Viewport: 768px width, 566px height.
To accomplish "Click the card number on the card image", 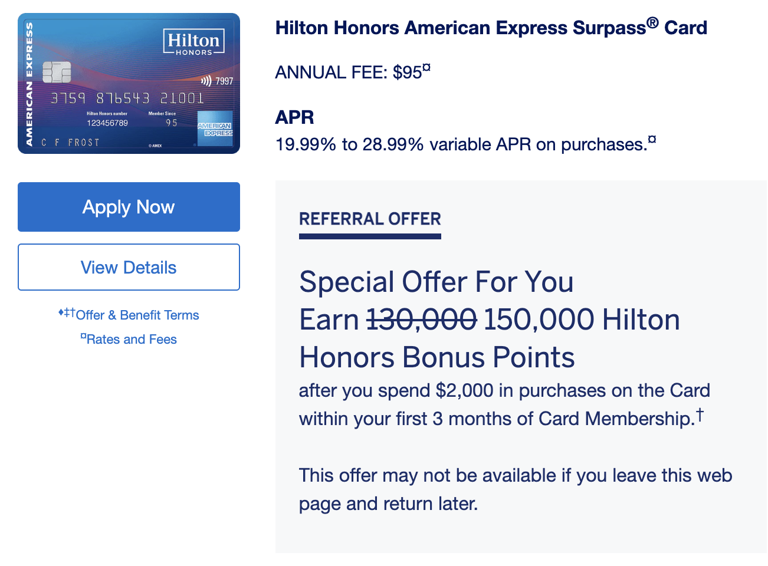I will point(127,98).
